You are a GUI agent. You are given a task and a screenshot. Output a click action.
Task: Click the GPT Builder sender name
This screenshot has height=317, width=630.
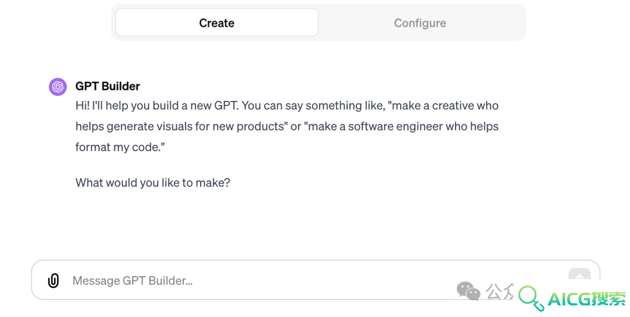(108, 86)
